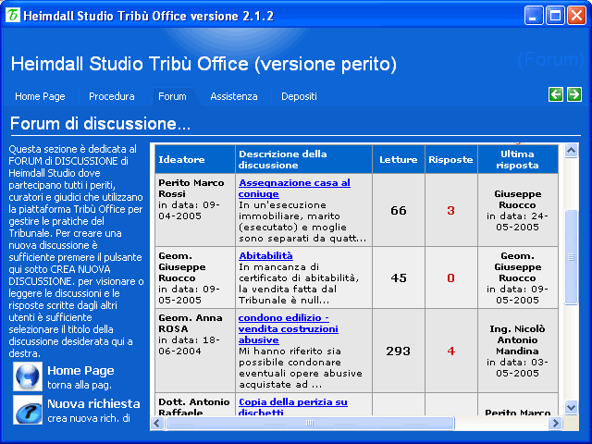Click the red replies count 0
Viewport: 592px width, 444px height.
450,278
